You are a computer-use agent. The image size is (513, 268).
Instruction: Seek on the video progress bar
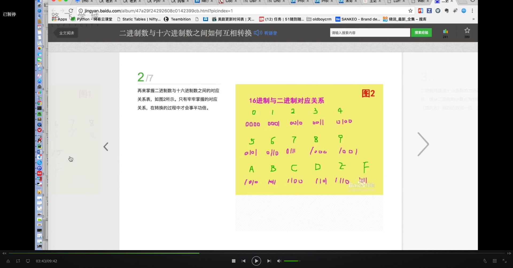pos(256,253)
